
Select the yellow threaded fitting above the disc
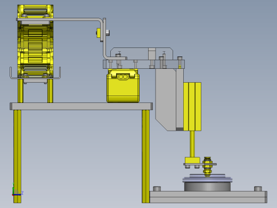pyautogui.click(x=207, y=166)
